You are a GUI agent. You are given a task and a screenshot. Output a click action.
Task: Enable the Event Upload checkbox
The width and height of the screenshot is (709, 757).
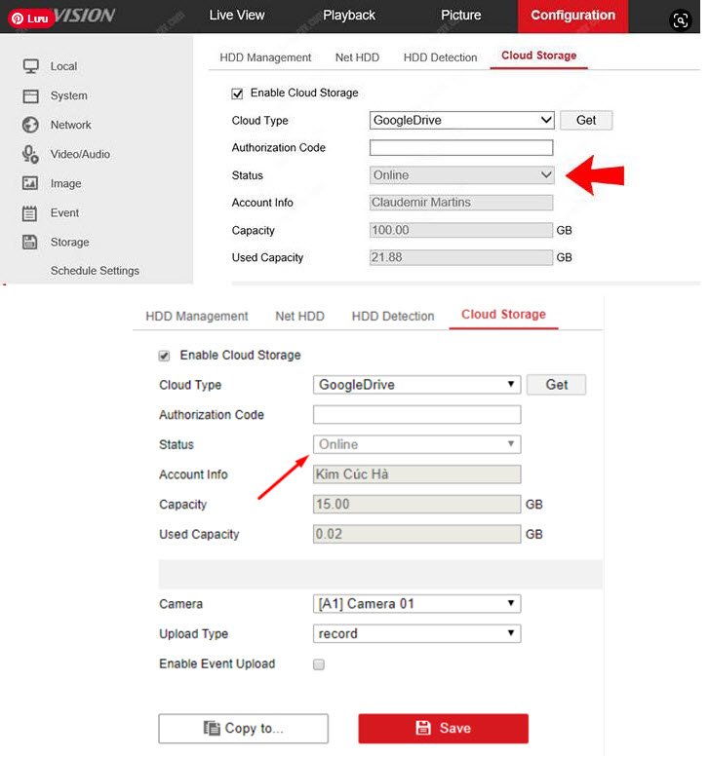(x=318, y=664)
